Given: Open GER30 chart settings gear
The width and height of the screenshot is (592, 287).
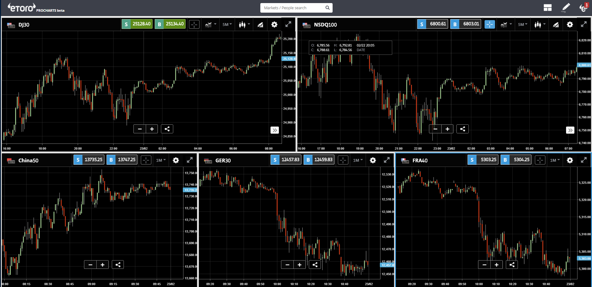Looking at the screenshot, I should coord(373,160).
